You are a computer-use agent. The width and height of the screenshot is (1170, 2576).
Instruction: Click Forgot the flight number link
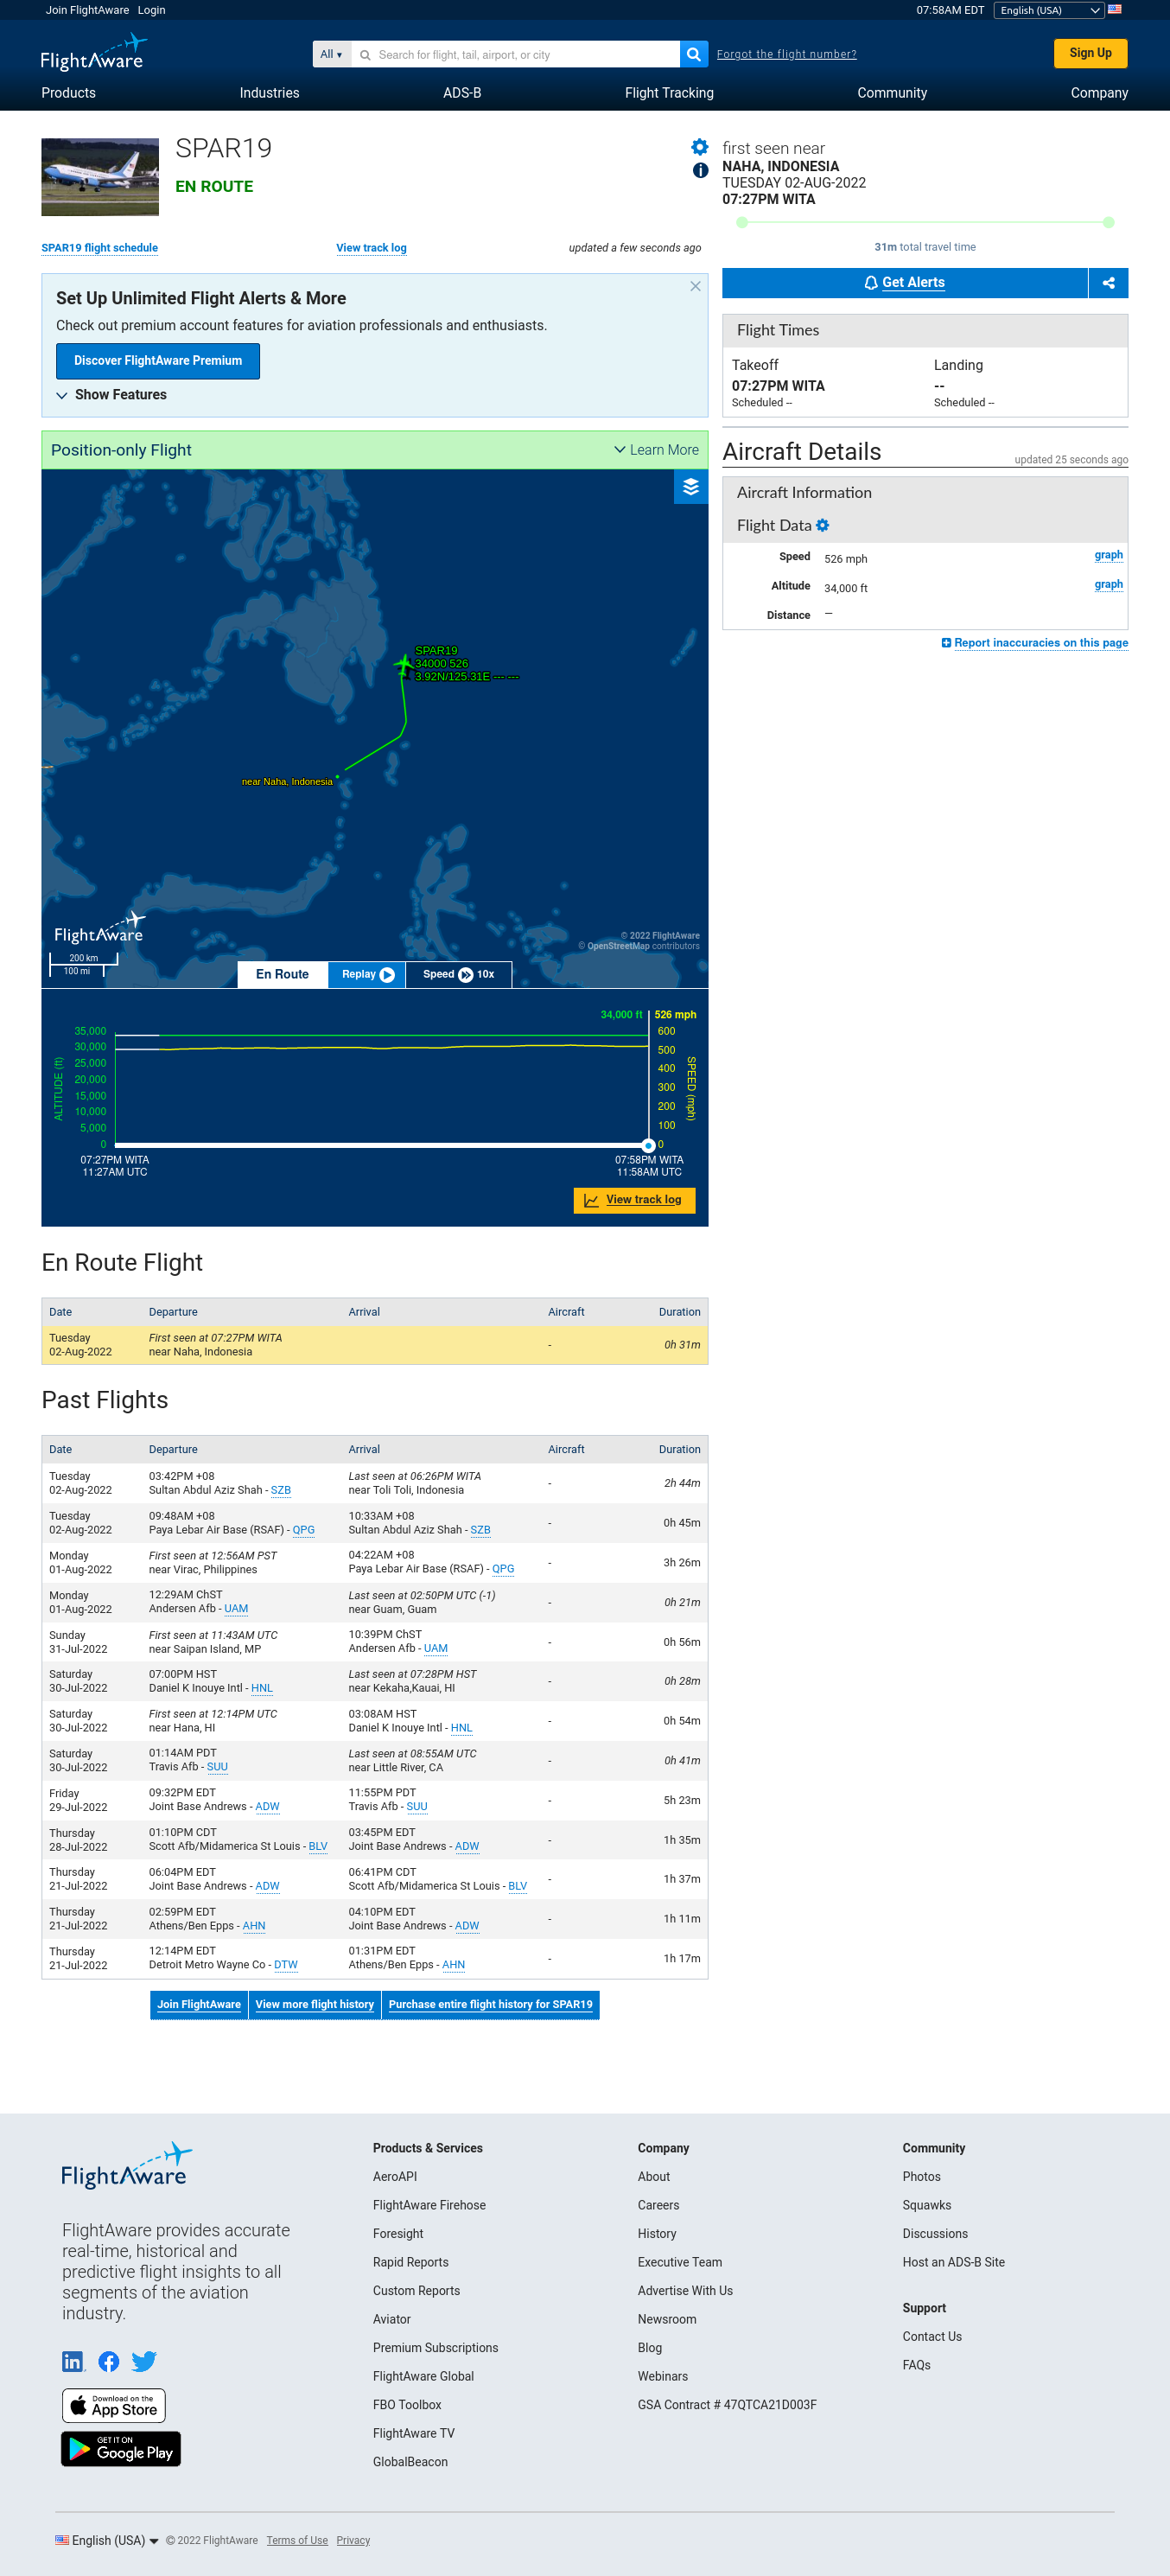tap(786, 54)
